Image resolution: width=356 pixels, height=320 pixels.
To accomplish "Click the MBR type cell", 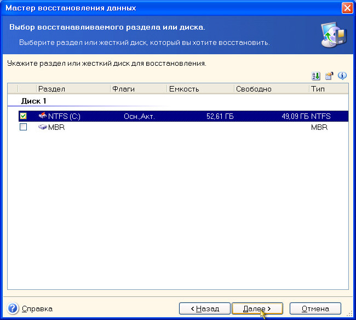I will click(x=319, y=127).
